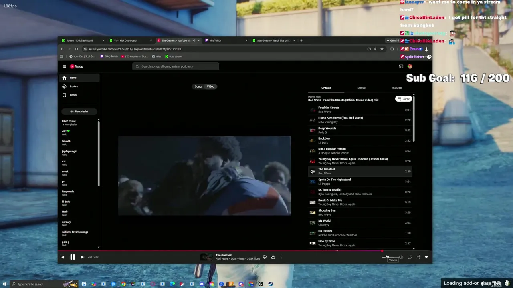
Task: Click the volume speaker icon
Action: click(x=401, y=257)
